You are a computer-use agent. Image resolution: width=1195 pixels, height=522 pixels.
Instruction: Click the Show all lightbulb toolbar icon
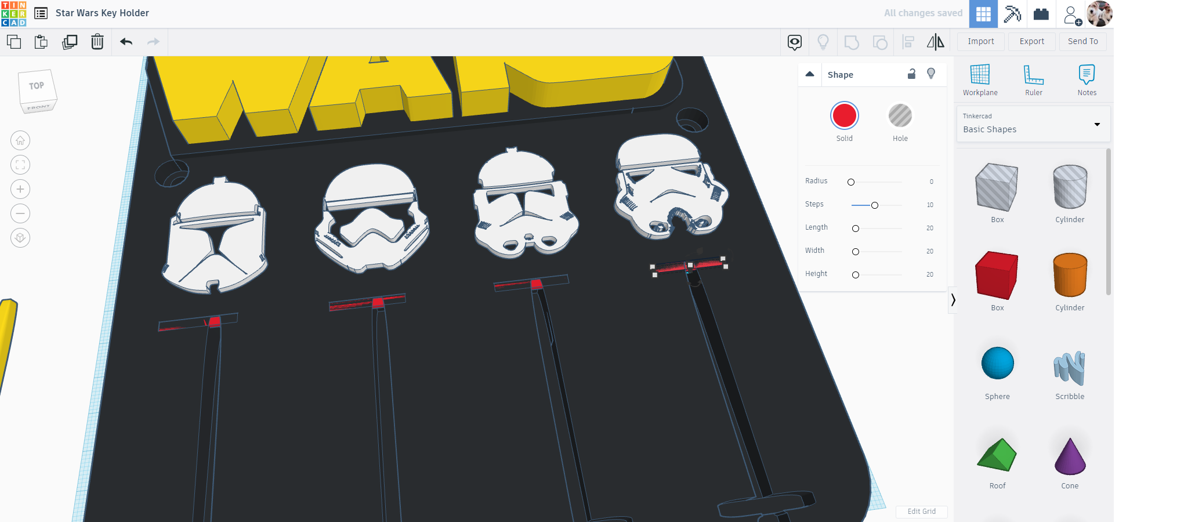[823, 42]
